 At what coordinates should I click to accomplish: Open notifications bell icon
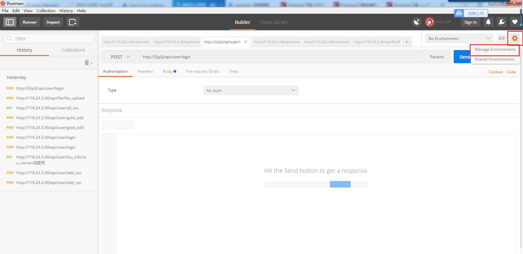pos(488,22)
